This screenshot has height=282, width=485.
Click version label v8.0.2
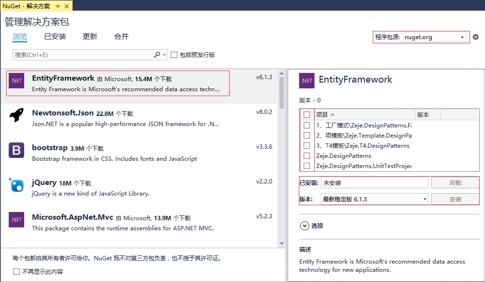click(264, 112)
